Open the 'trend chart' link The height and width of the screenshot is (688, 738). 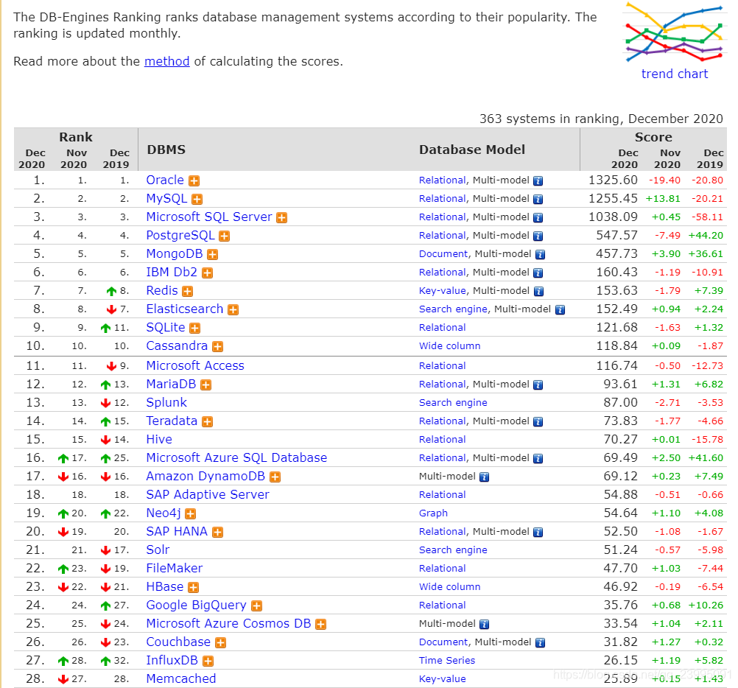(675, 74)
